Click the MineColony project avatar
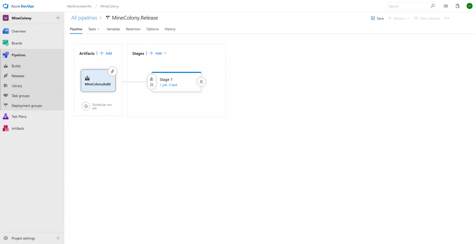The image size is (476, 244). click(x=6, y=18)
